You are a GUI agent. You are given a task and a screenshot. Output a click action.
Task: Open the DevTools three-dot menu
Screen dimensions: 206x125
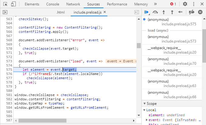[194, 4]
